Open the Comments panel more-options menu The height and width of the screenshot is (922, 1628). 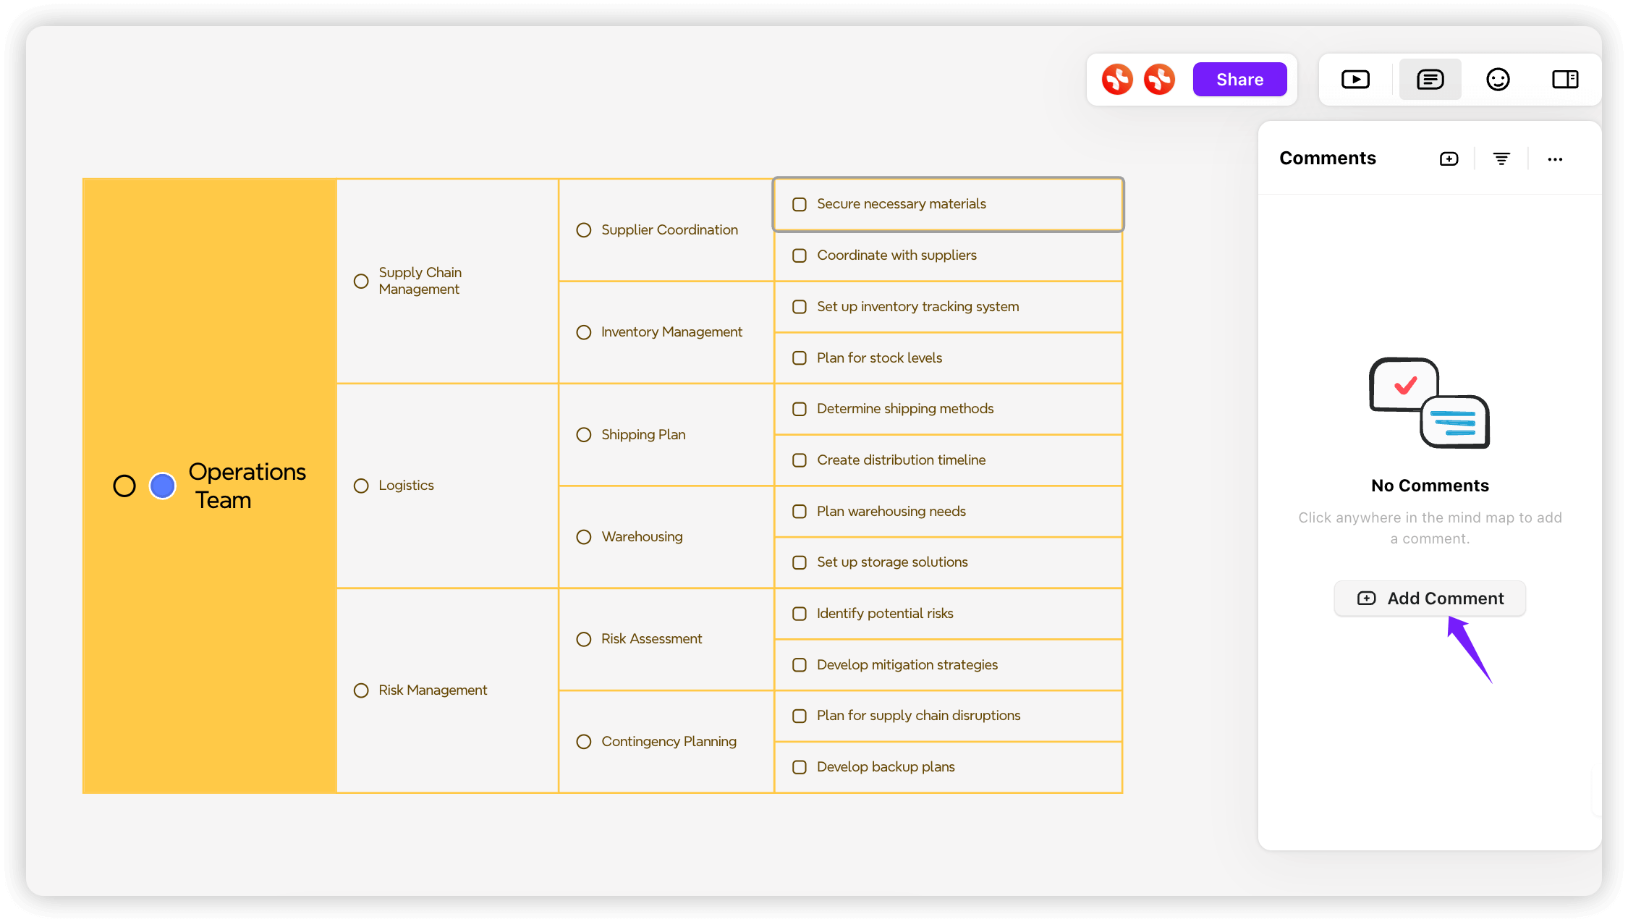click(1555, 159)
